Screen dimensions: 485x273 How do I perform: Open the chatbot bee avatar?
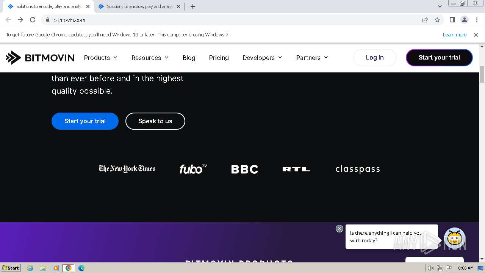[455, 237]
